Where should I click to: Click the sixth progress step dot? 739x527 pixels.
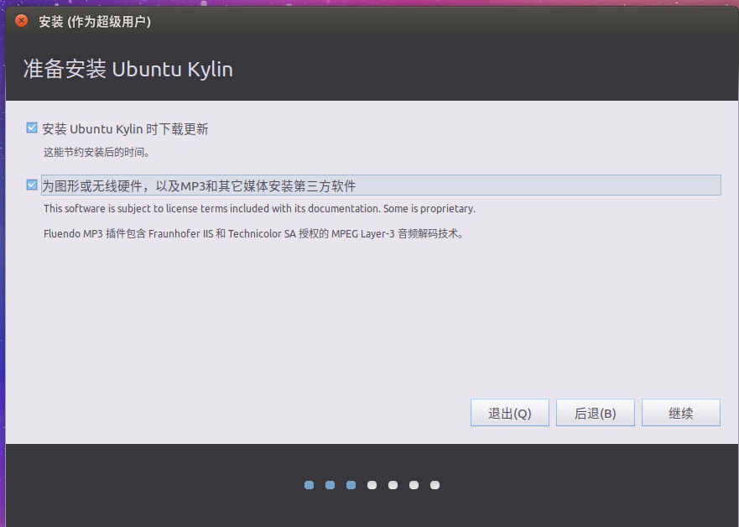[414, 485]
